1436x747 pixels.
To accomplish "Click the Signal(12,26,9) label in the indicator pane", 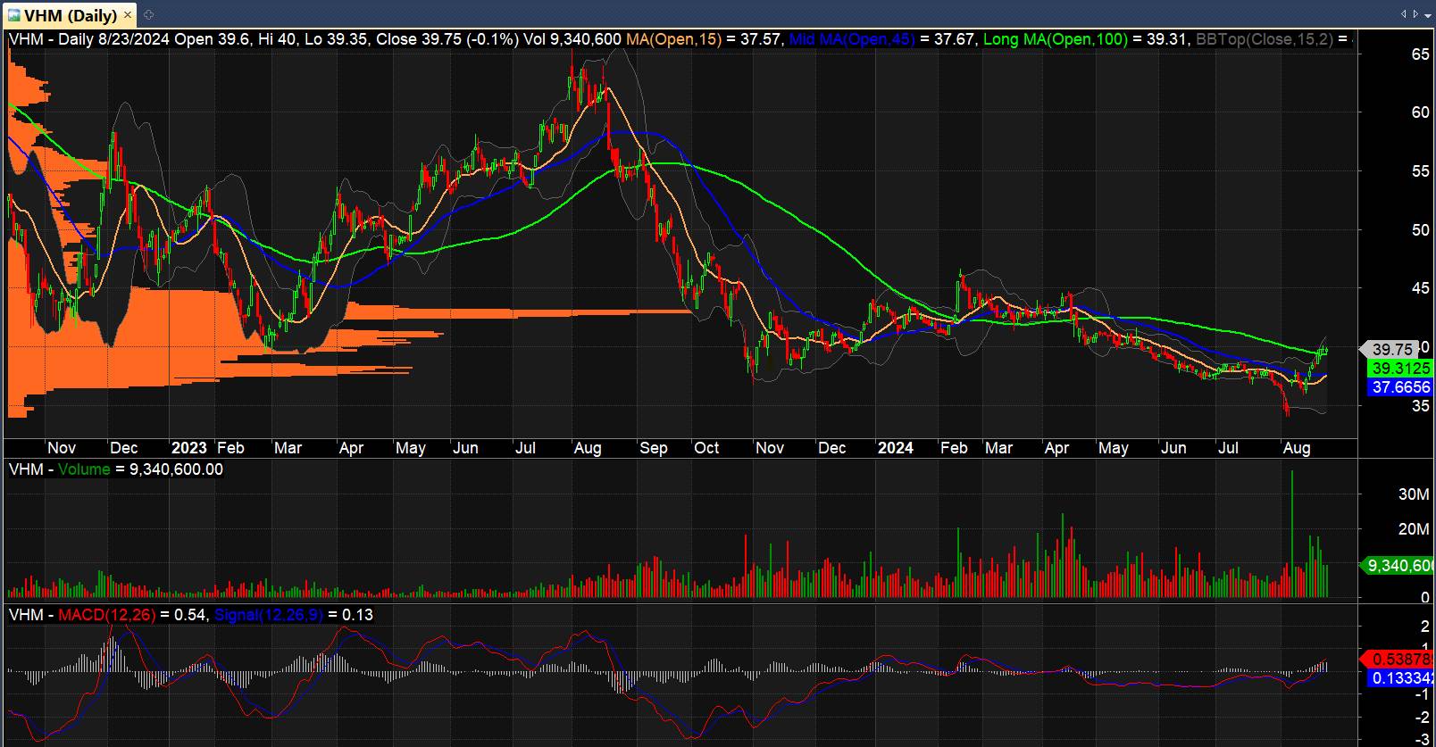I will click(269, 615).
